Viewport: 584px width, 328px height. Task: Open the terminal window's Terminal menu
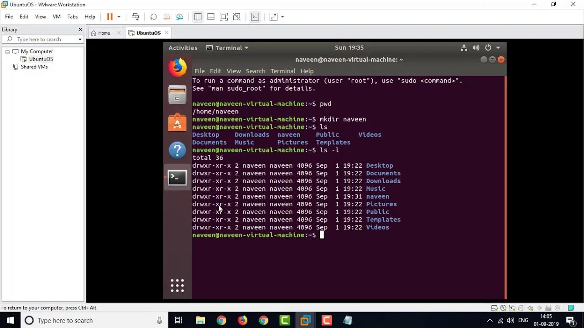(x=283, y=71)
